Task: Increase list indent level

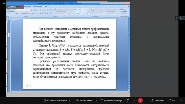Action: pos(50,10)
